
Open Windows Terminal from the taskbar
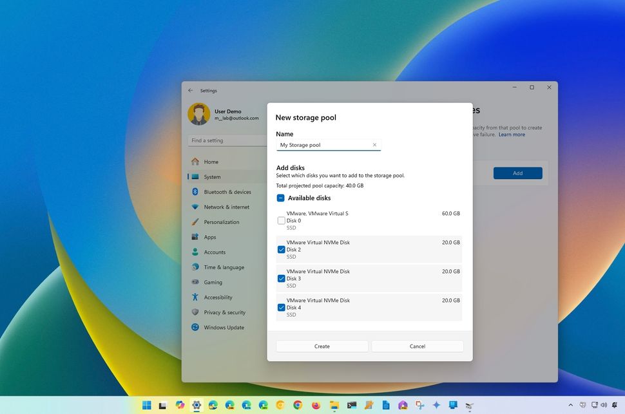coord(352,406)
